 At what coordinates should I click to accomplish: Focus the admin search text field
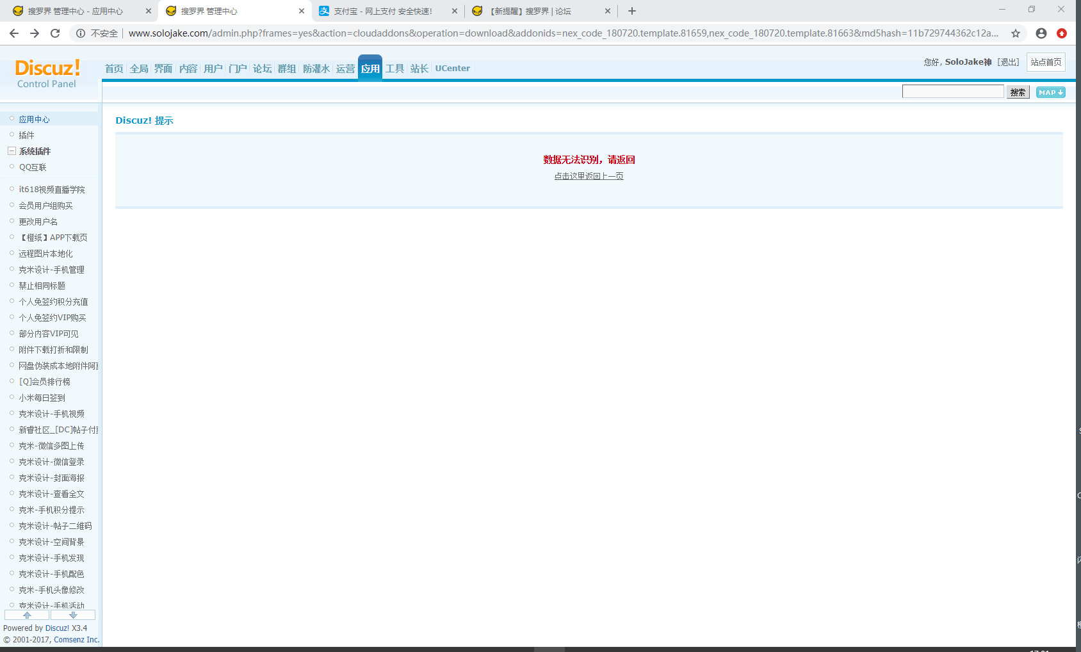tap(952, 92)
